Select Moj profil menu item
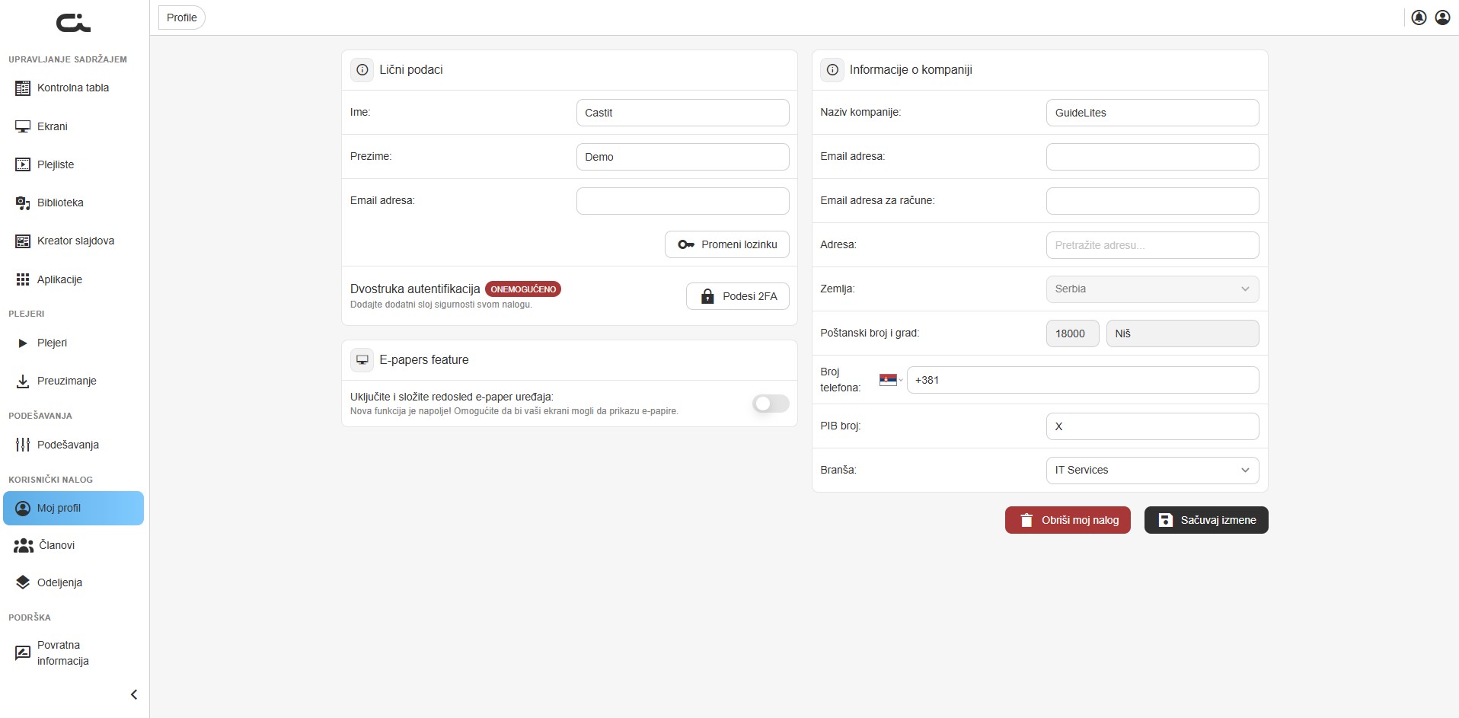Screen dimensions: 1459x718 click(73, 509)
